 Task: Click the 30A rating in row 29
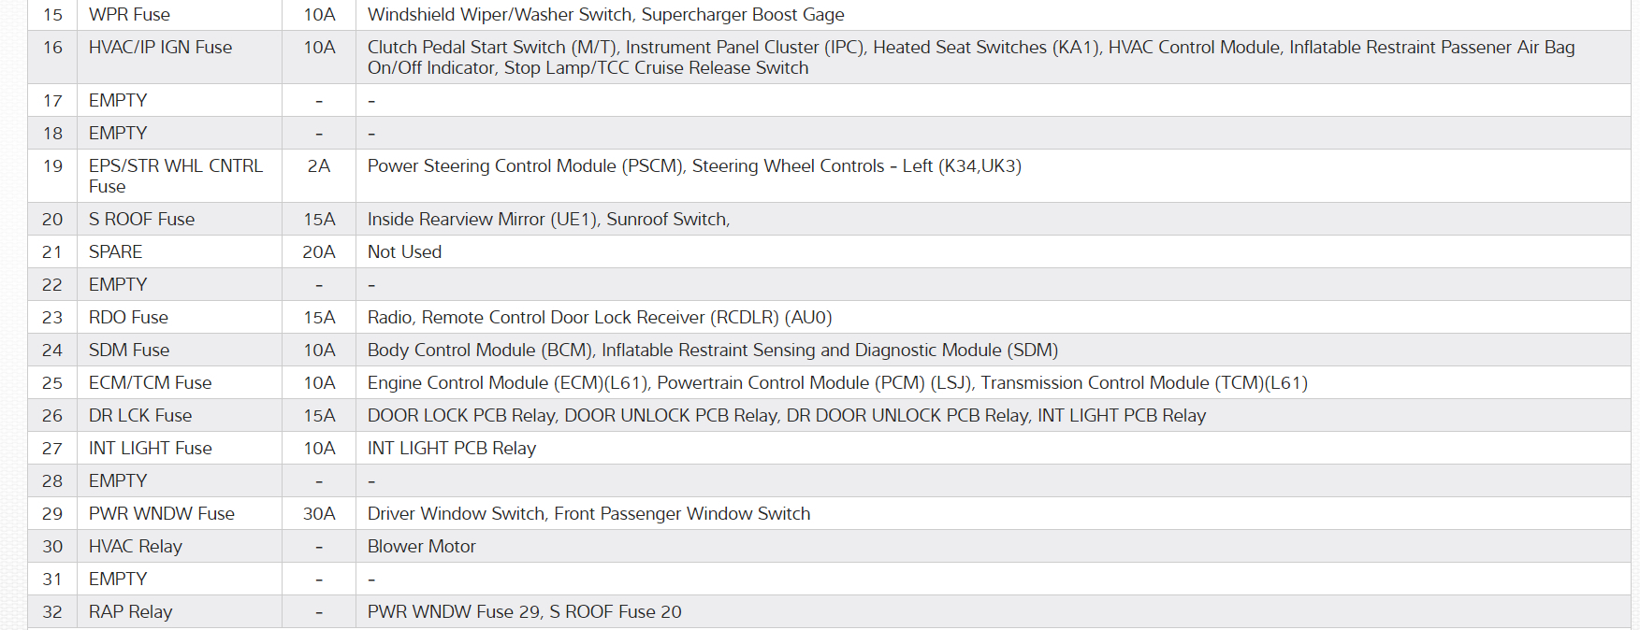point(319,514)
